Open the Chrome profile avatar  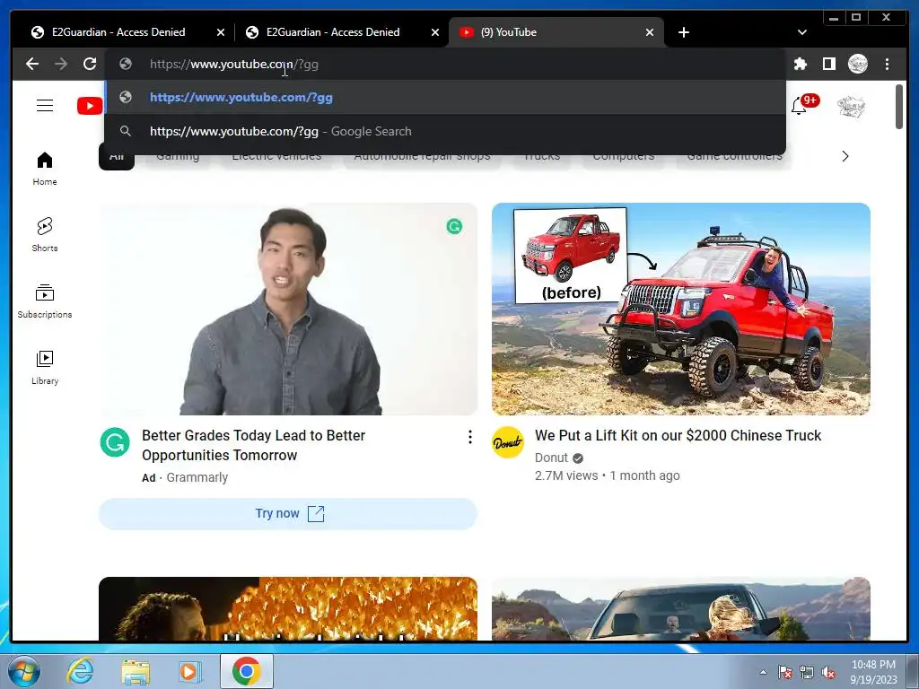(x=857, y=64)
